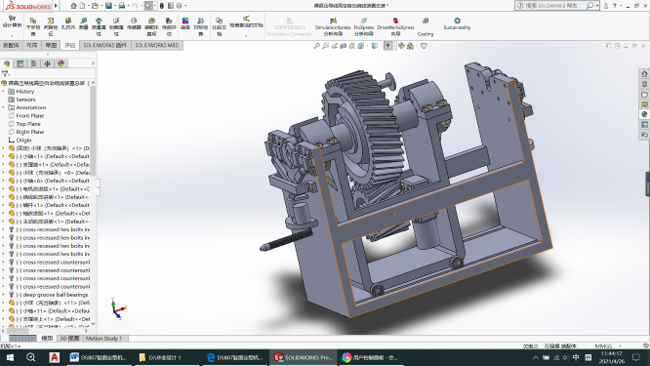This screenshot has width=650, height=366.
Task: Click the SOLIDWORKS help search field
Action: click(x=551, y=6)
